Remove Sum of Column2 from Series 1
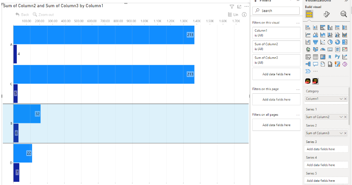 [x=345, y=117]
